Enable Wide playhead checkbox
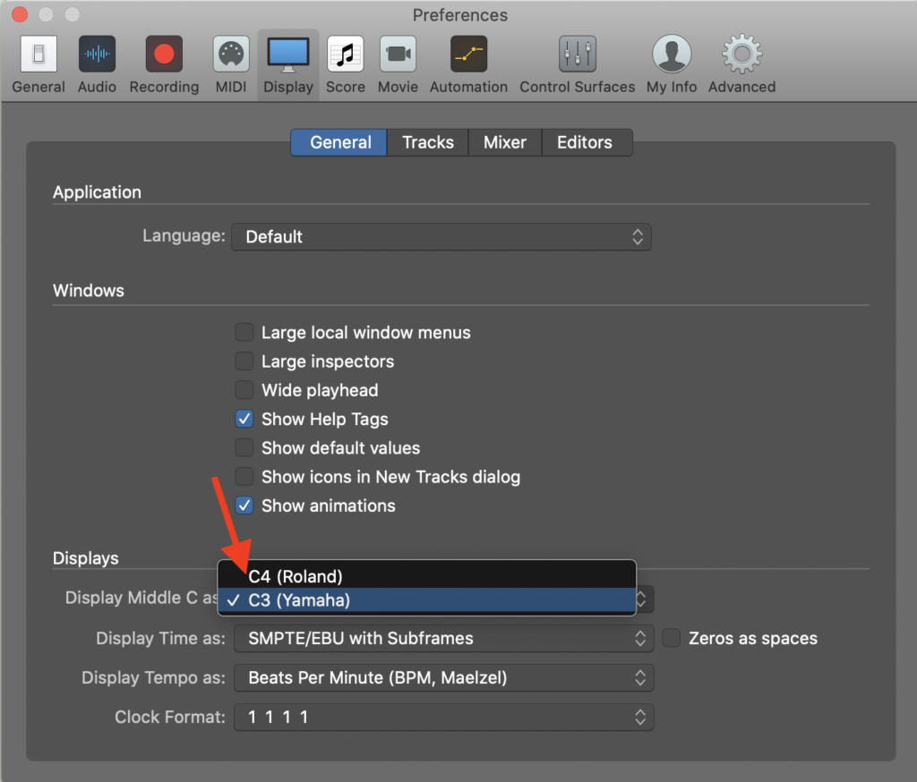The image size is (917, 782). [x=244, y=390]
